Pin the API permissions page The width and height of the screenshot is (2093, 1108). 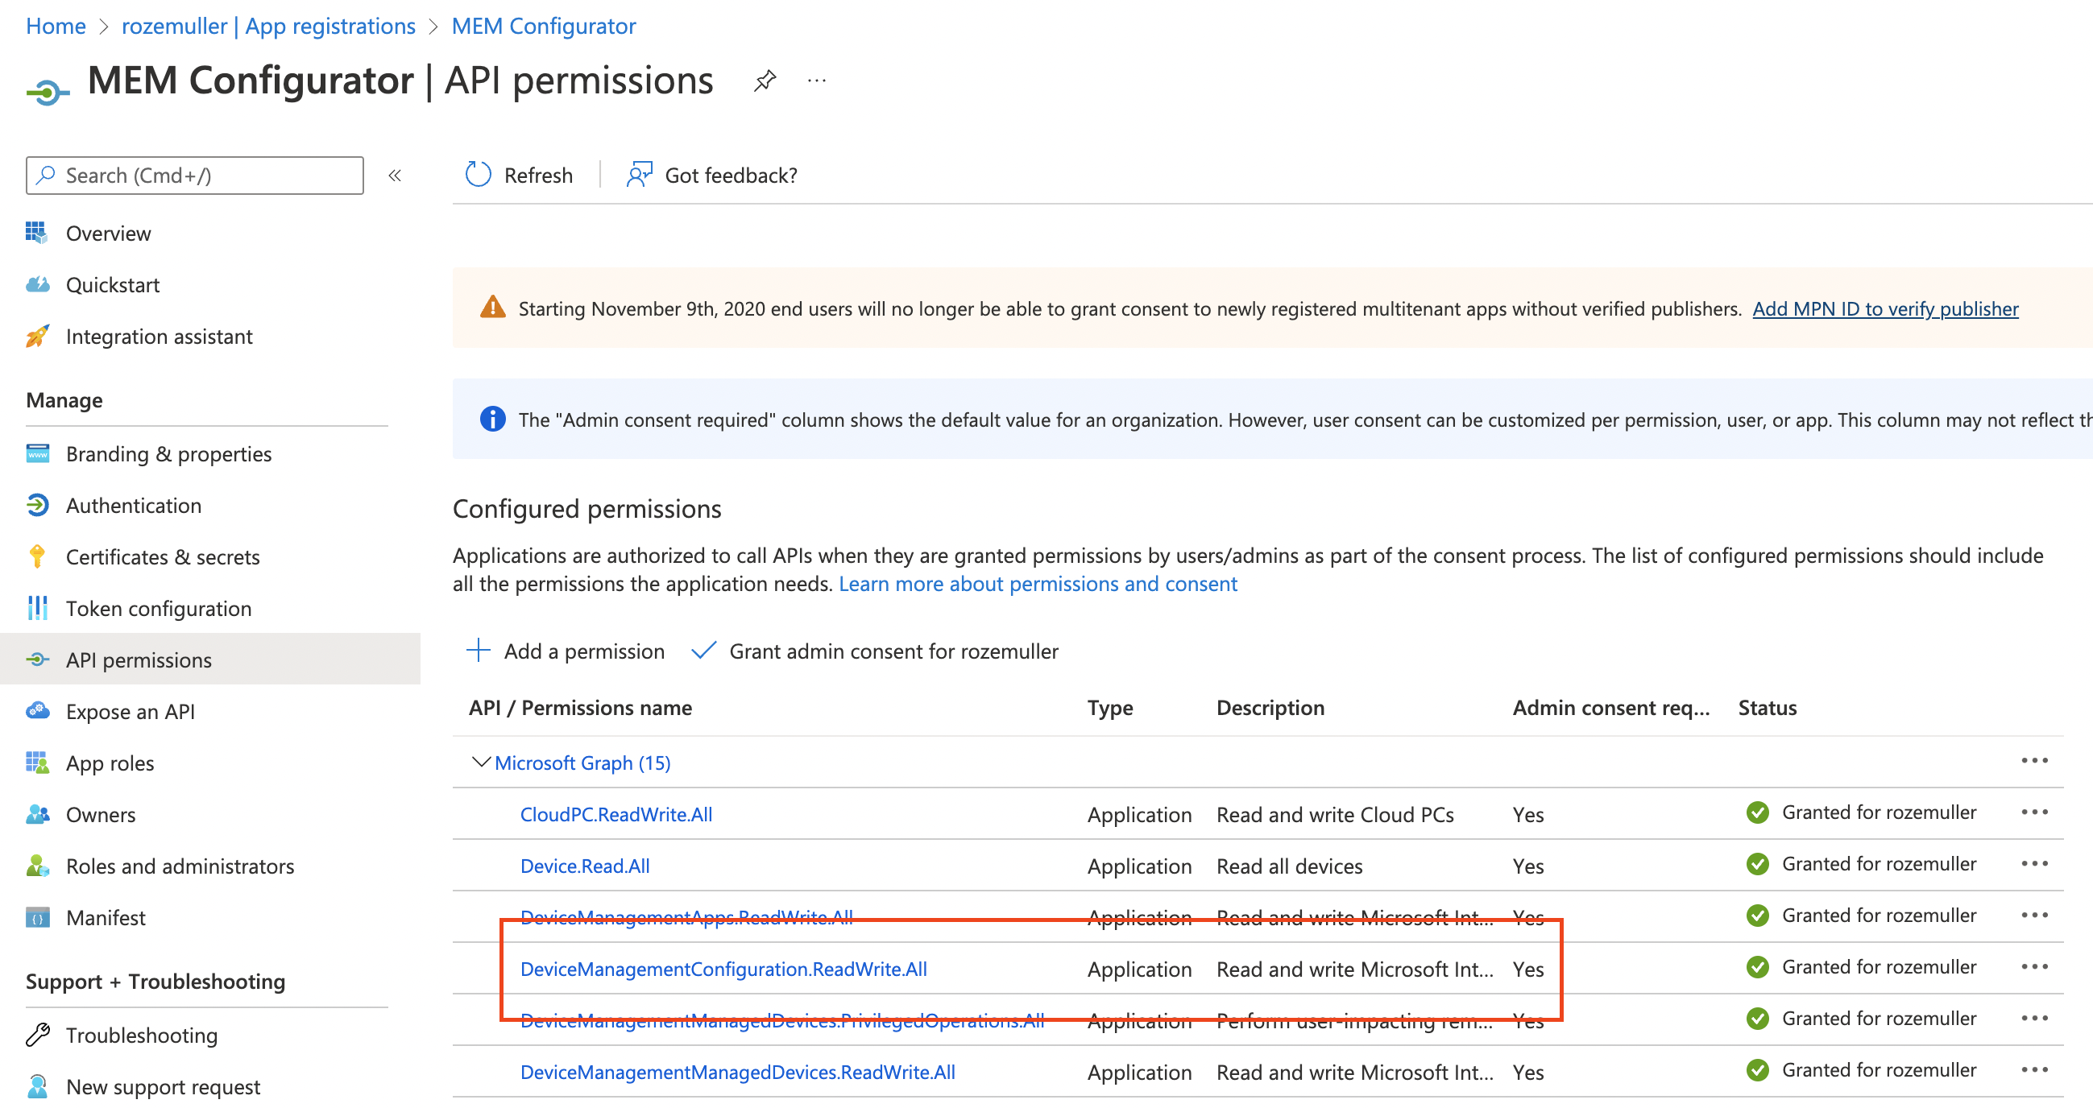click(x=765, y=81)
